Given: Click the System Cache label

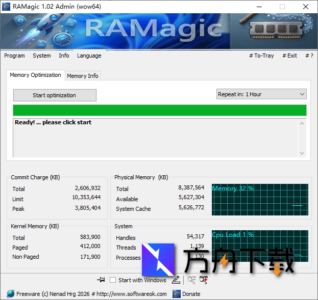Looking at the screenshot, I should point(133,209).
